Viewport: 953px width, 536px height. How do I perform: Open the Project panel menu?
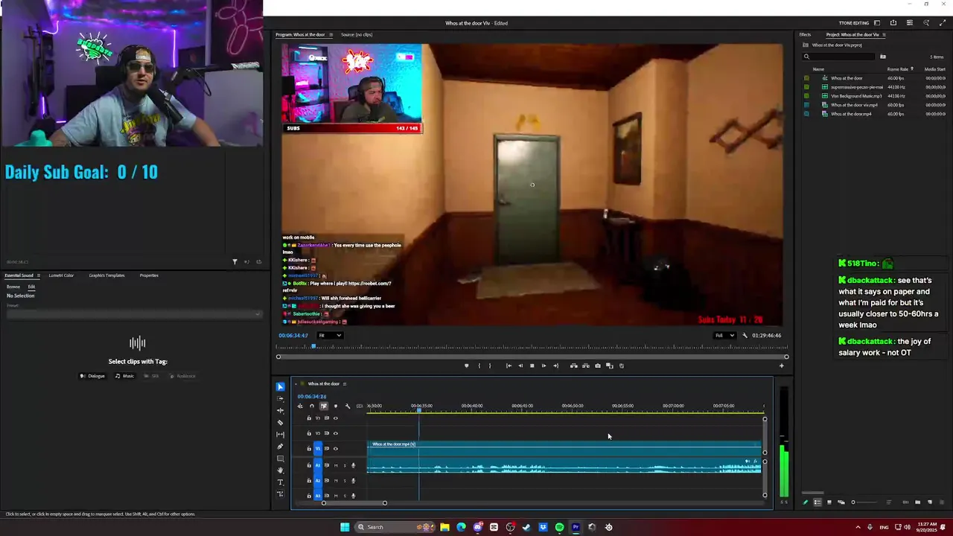point(885,35)
